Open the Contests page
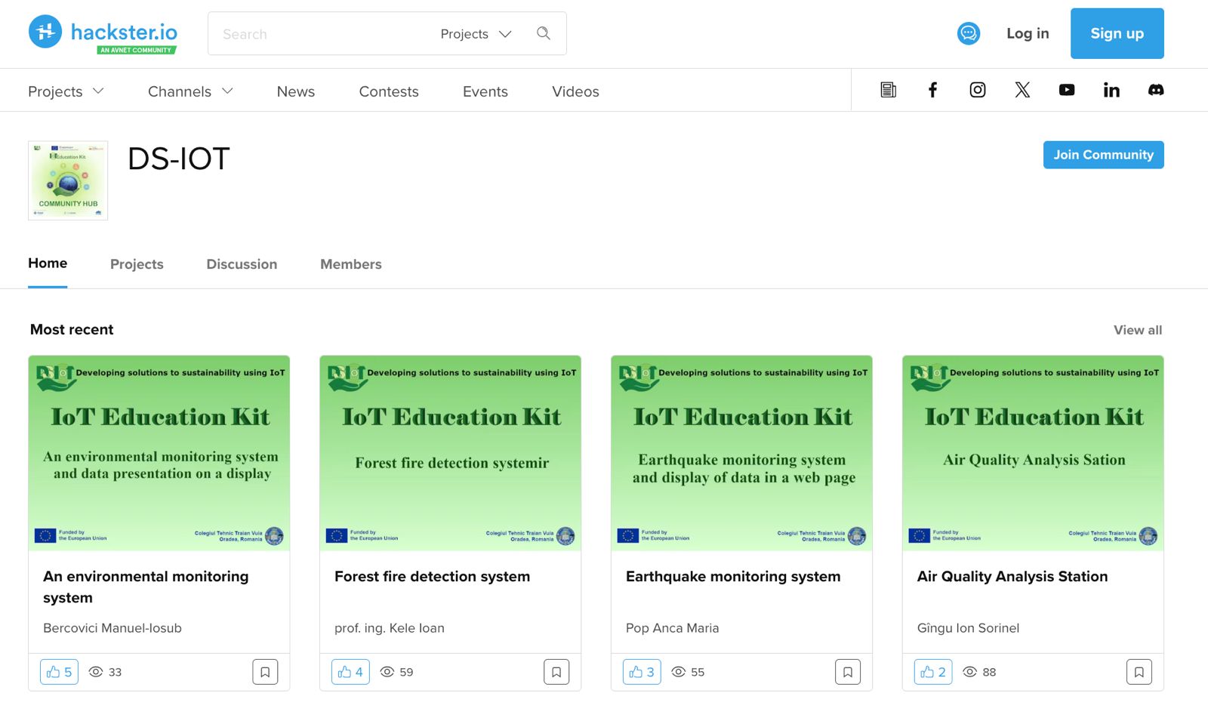Viewport: 1208px width, 721px height. 389,91
